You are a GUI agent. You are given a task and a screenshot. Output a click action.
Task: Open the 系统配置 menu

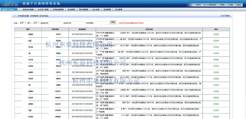(118, 9)
